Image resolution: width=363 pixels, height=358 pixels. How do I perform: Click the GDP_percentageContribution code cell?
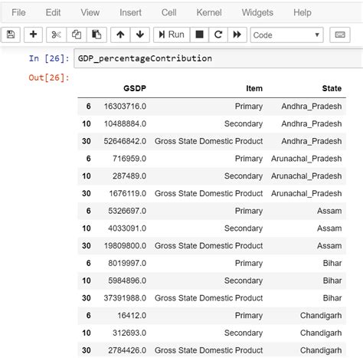pos(218,58)
